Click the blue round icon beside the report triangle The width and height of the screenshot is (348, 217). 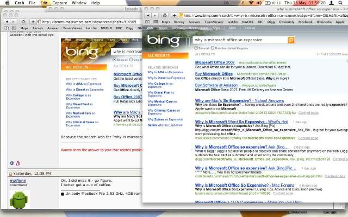[x=12, y=163]
